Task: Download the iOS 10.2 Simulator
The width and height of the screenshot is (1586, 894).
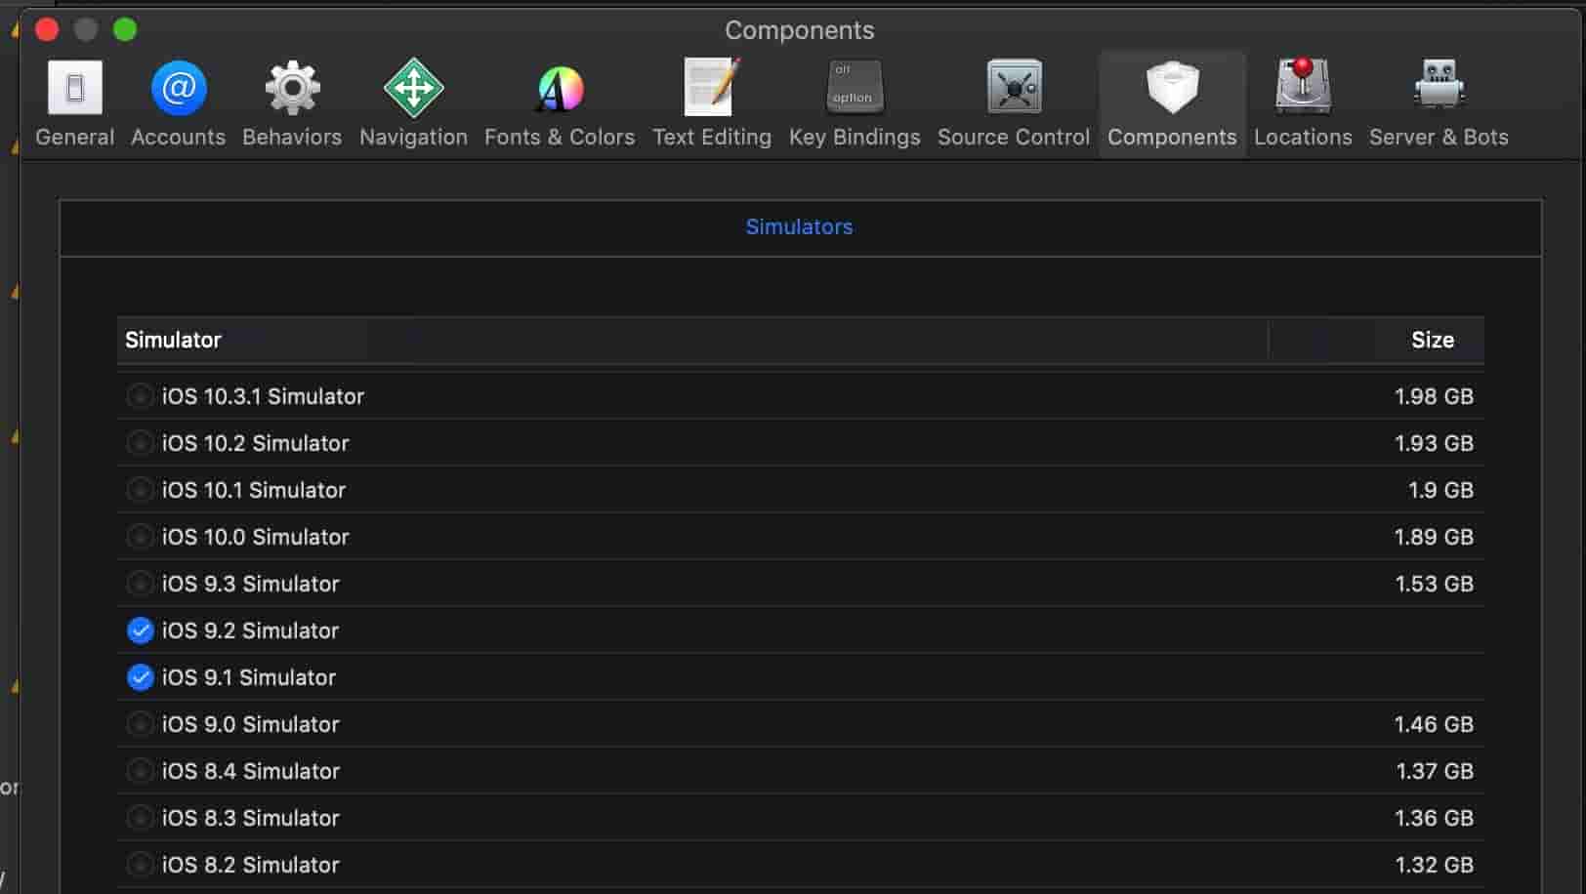Action: 140,443
